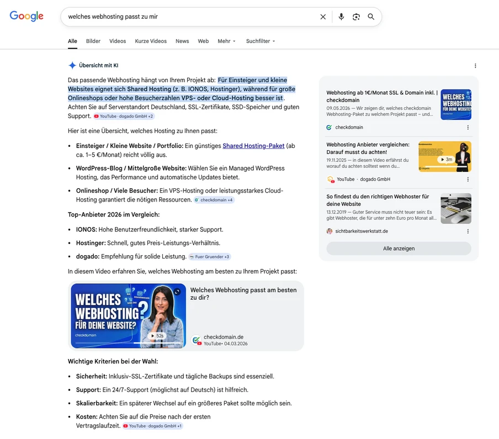The width and height of the screenshot is (499, 439).
Task: Click the highlighted Für Einsteiger und kleine Websites text
Action: 182,89
